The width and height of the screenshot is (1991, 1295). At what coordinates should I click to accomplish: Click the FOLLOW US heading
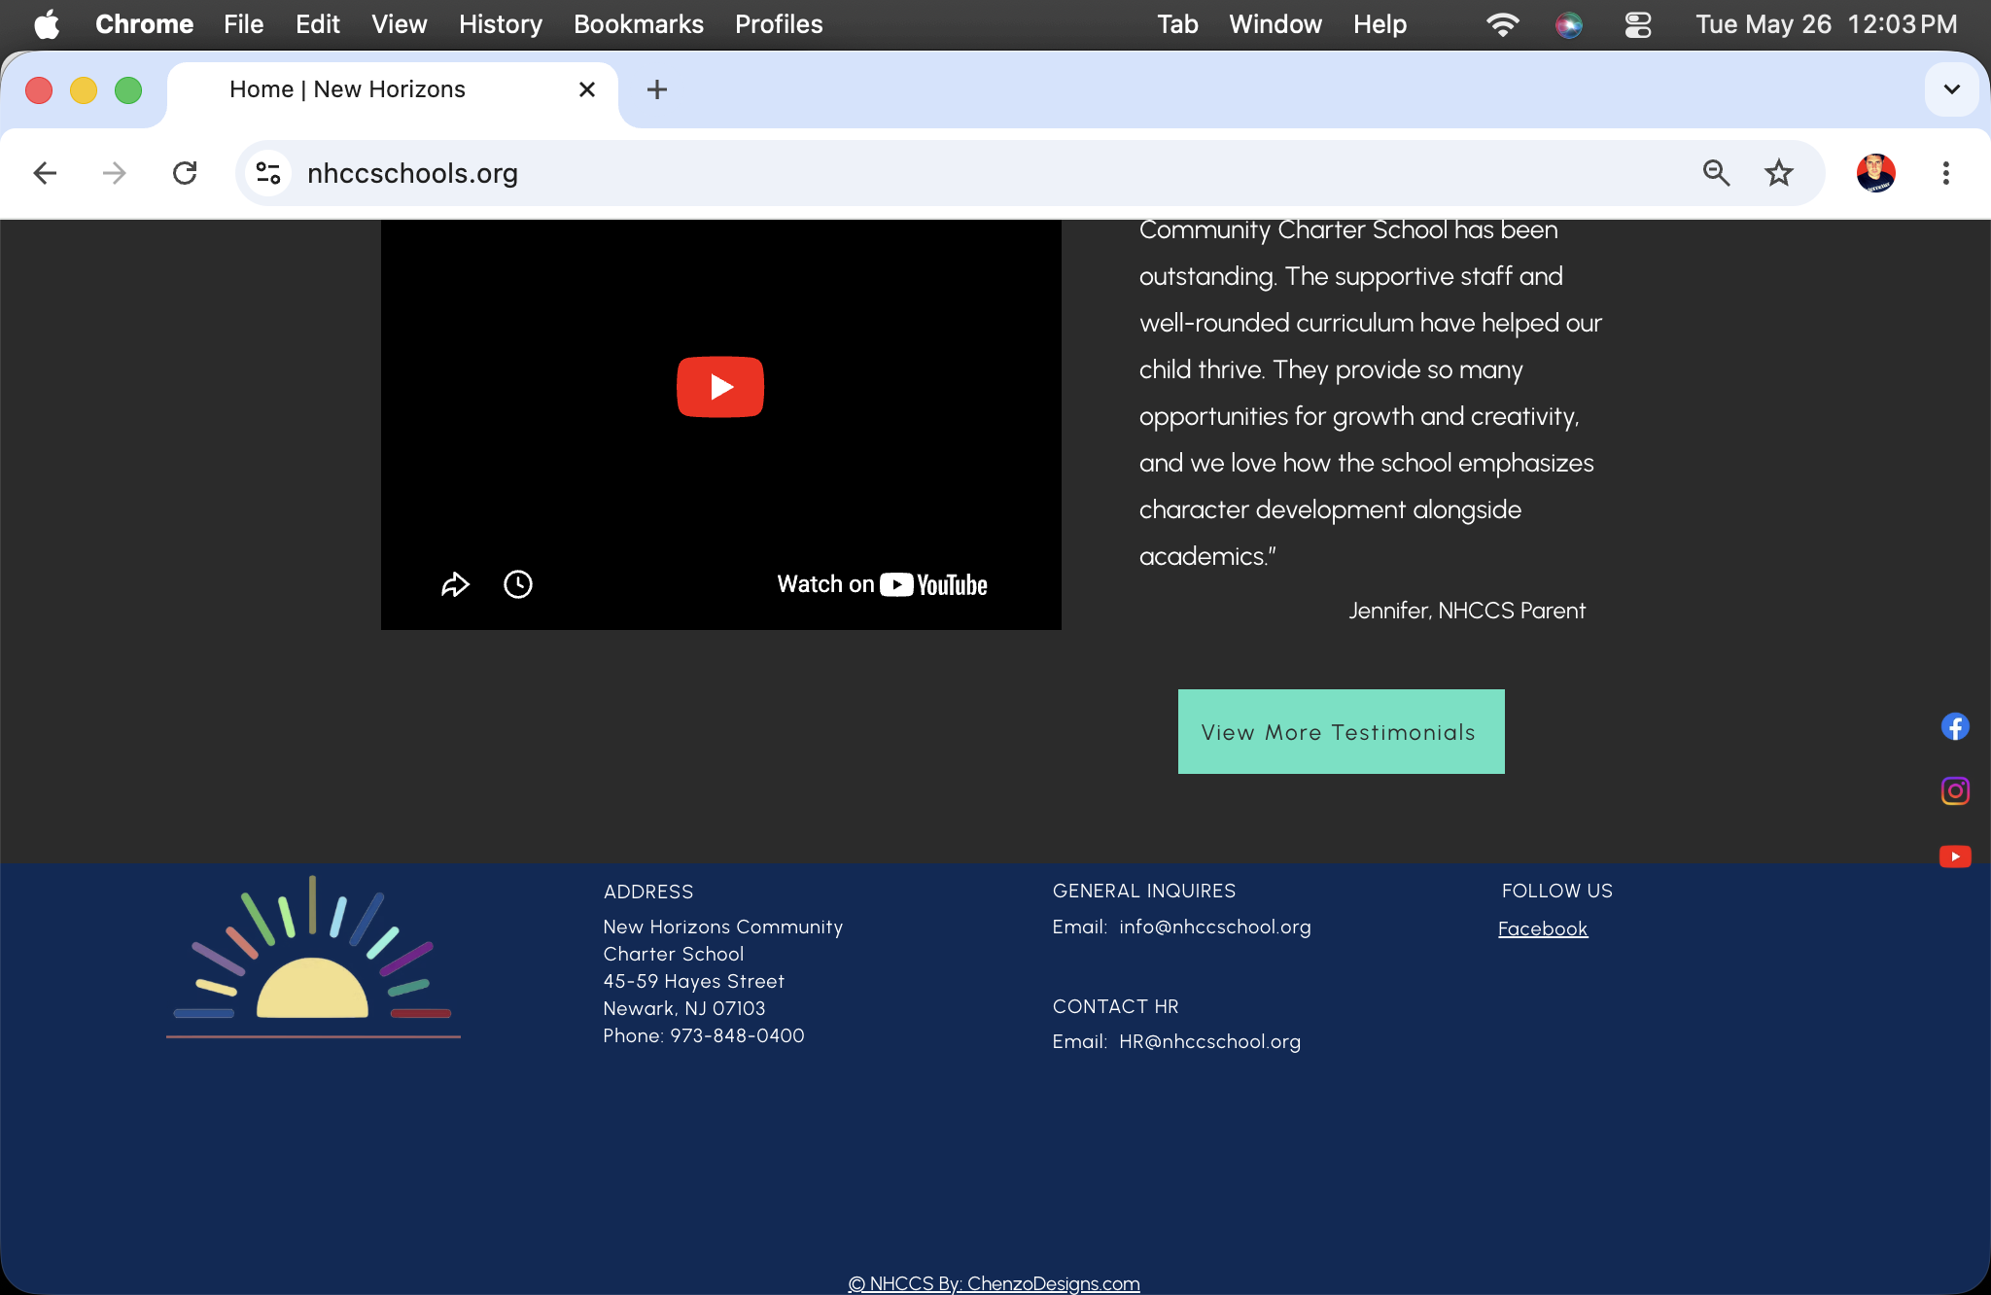(x=1557, y=891)
